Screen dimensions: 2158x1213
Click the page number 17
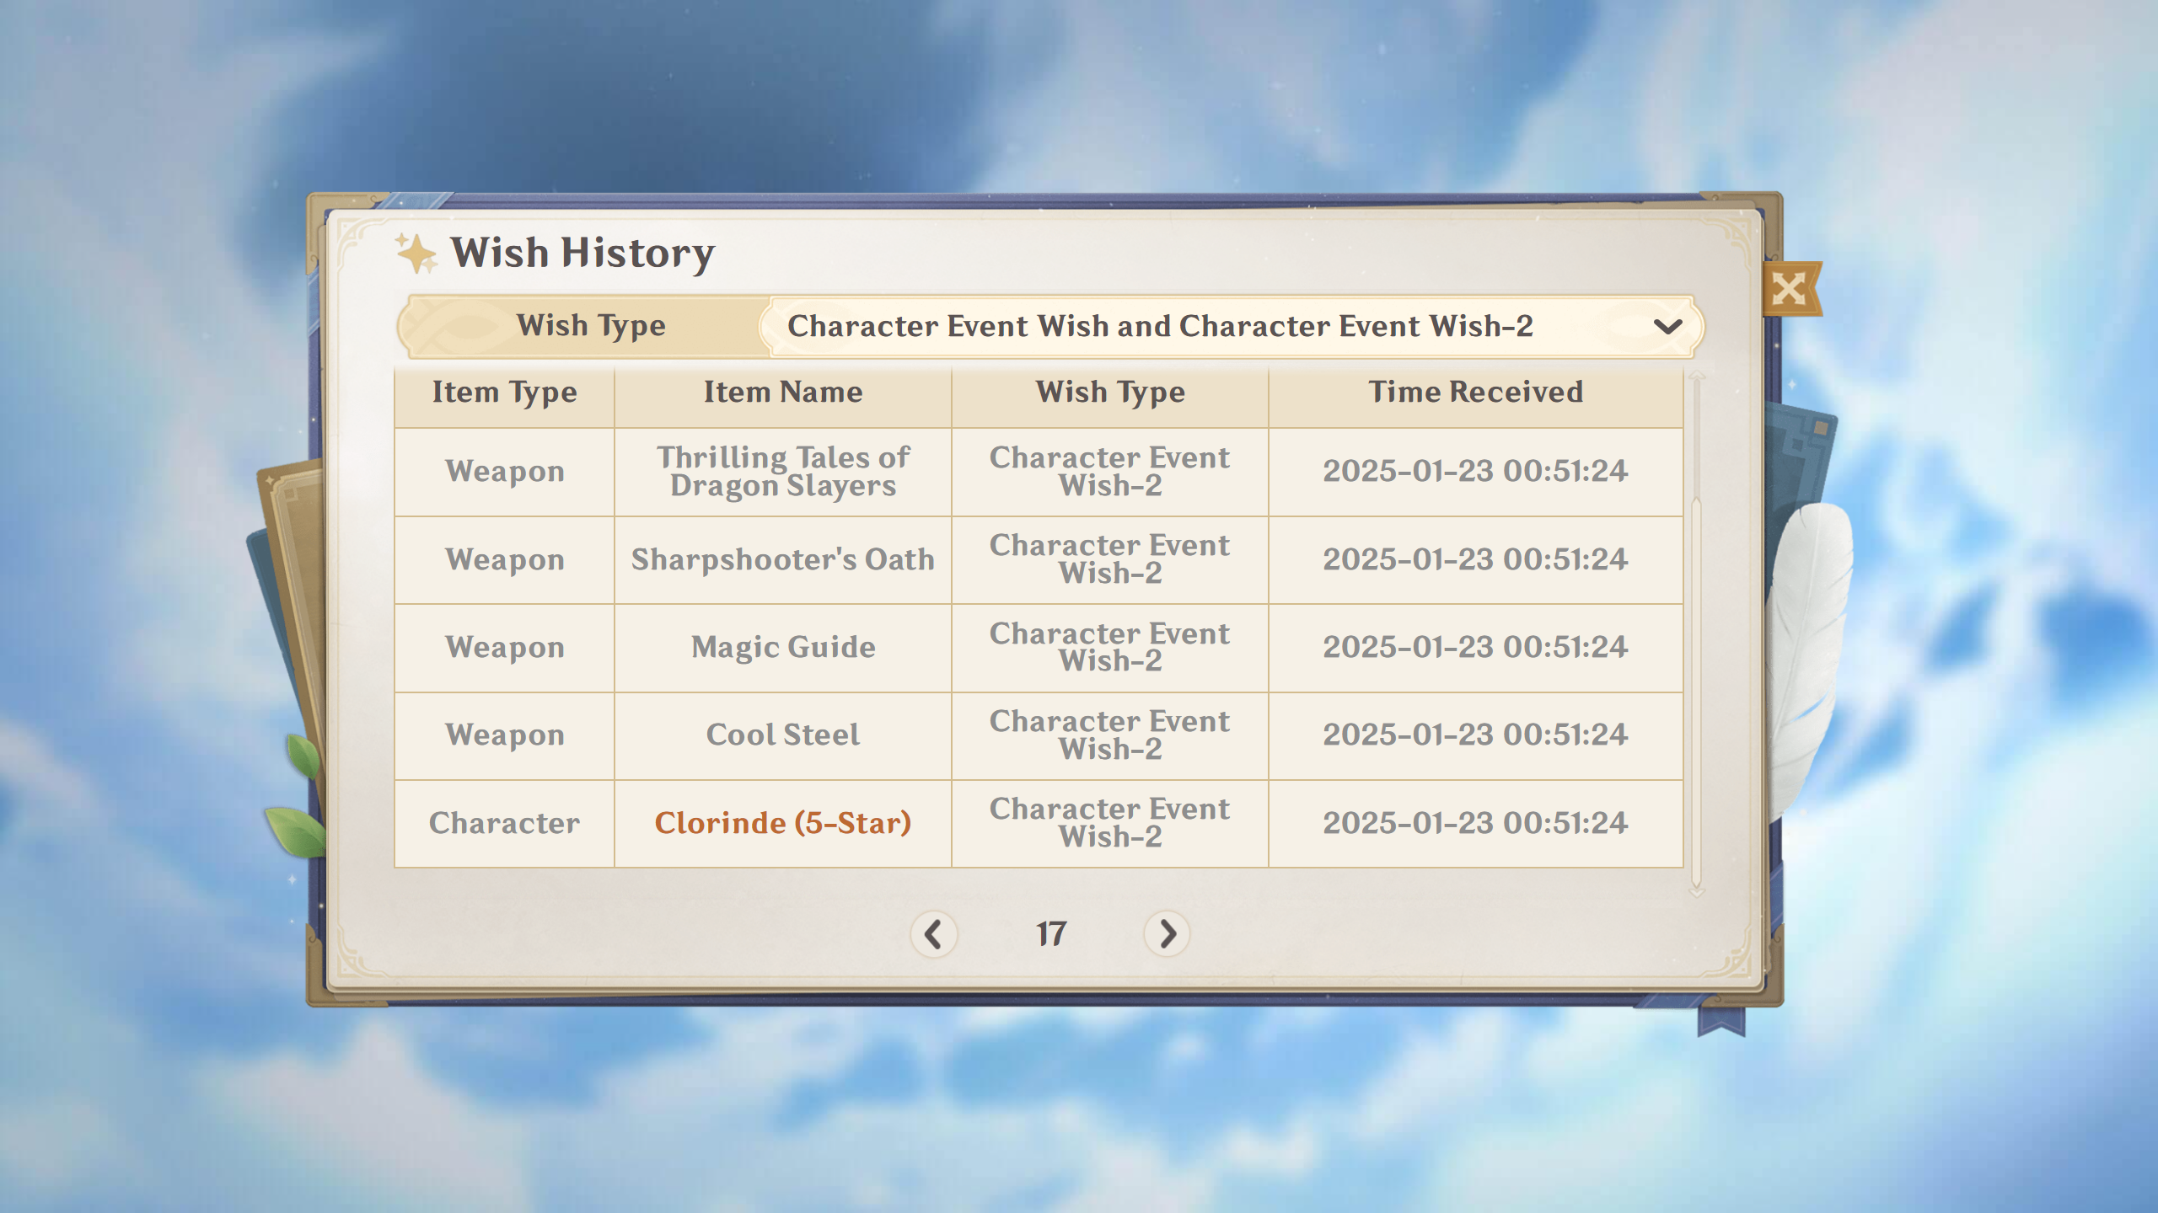[x=1051, y=933]
